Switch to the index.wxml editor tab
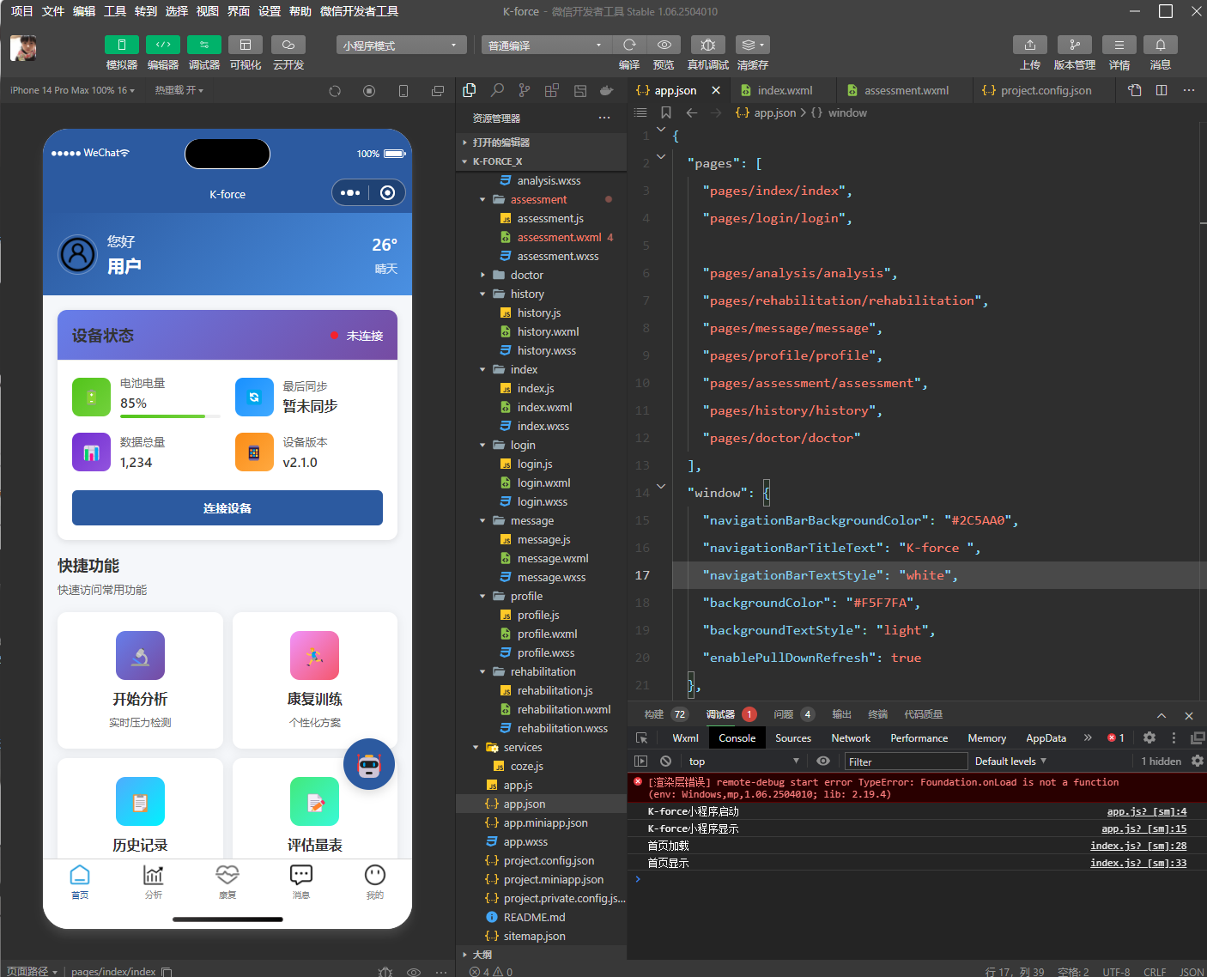This screenshot has height=977, width=1207. coord(784,90)
